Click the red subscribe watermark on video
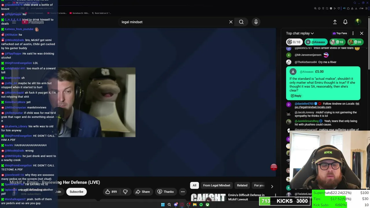 point(273,167)
